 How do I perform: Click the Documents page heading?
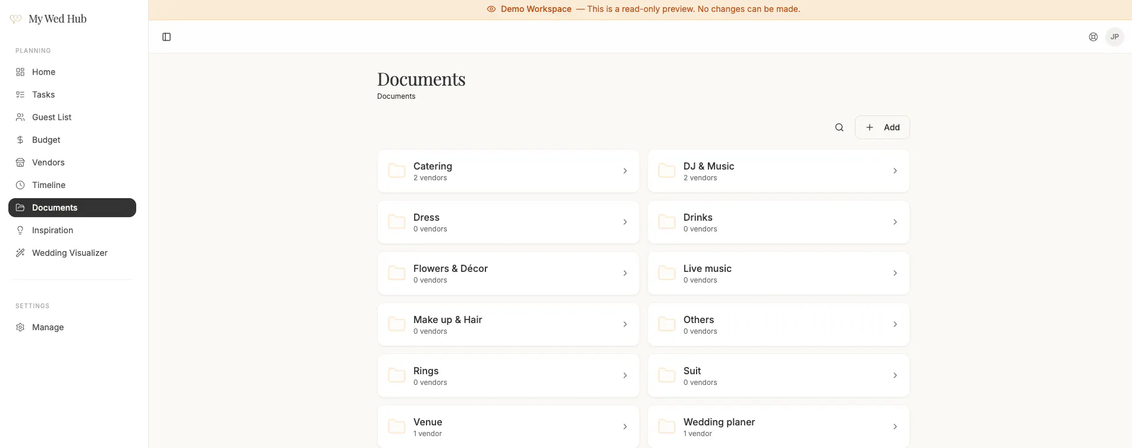point(421,79)
